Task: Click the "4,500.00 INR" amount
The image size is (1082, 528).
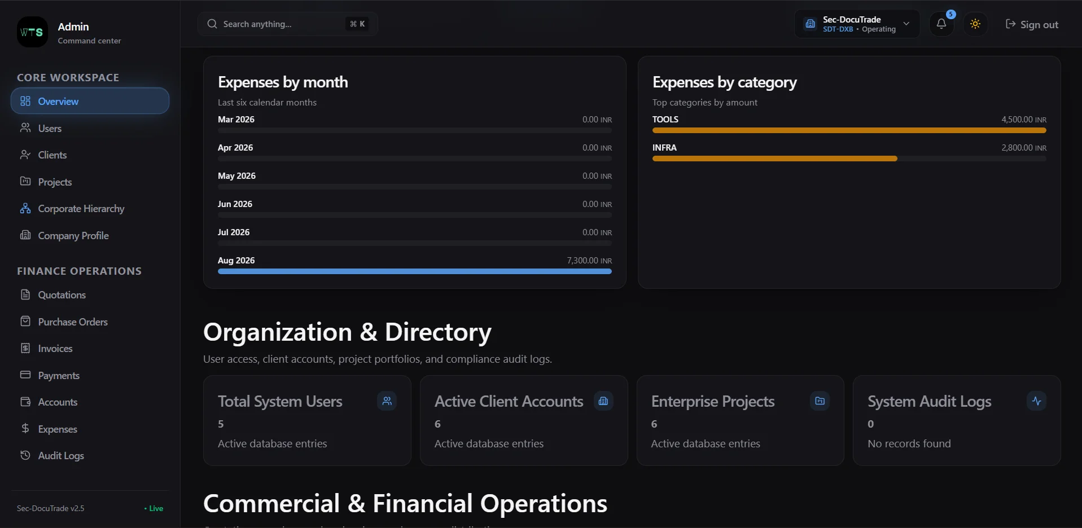Action: click(1024, 119)
